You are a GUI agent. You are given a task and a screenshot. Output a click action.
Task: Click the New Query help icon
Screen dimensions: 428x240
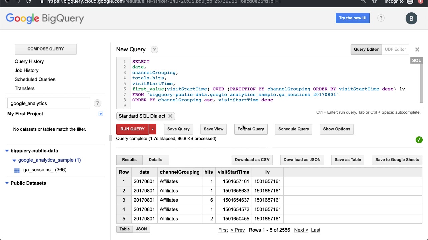(x=154, y=50)
